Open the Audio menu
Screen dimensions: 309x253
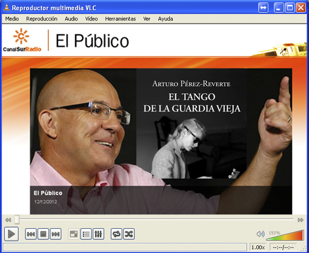pyautogui.click(x=71, y=19)
